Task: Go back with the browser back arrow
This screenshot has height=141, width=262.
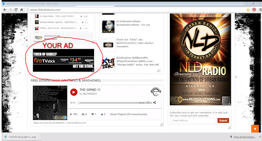Action: (x=5, y=10)
